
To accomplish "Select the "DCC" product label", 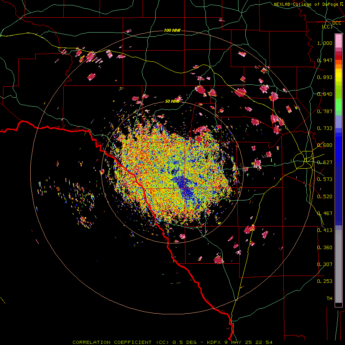I will pyautogui.click(x=337, y=23).
